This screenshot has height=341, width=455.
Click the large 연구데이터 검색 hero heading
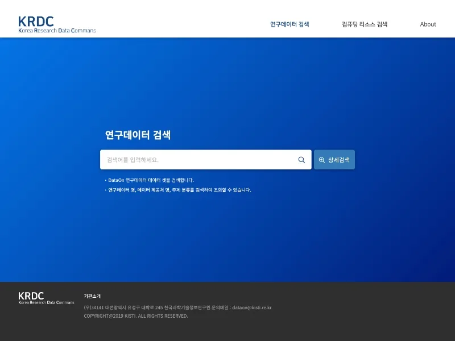click(138, 135)
